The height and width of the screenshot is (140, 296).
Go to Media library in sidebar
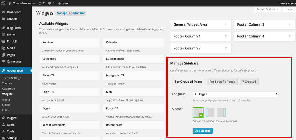coord(11,48)
